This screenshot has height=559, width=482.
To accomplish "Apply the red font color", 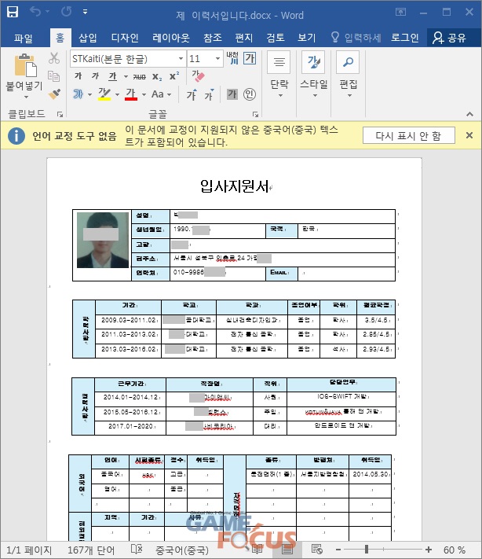I will click(x=131, y=94).
